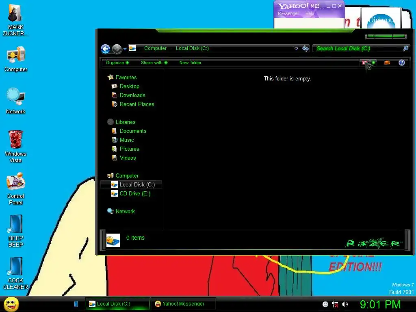Open the Videos library
Screen dimensions: 416x312
(x=128, y=158)
